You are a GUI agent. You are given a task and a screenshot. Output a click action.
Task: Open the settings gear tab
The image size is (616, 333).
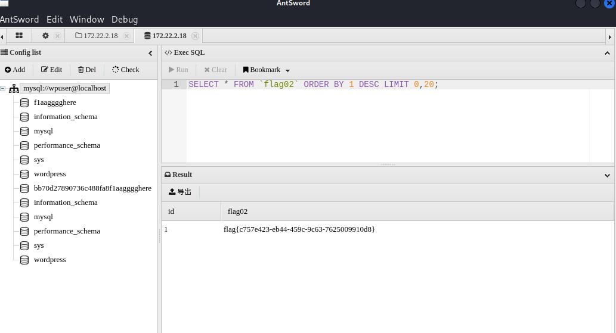click(x=45, y=36)
